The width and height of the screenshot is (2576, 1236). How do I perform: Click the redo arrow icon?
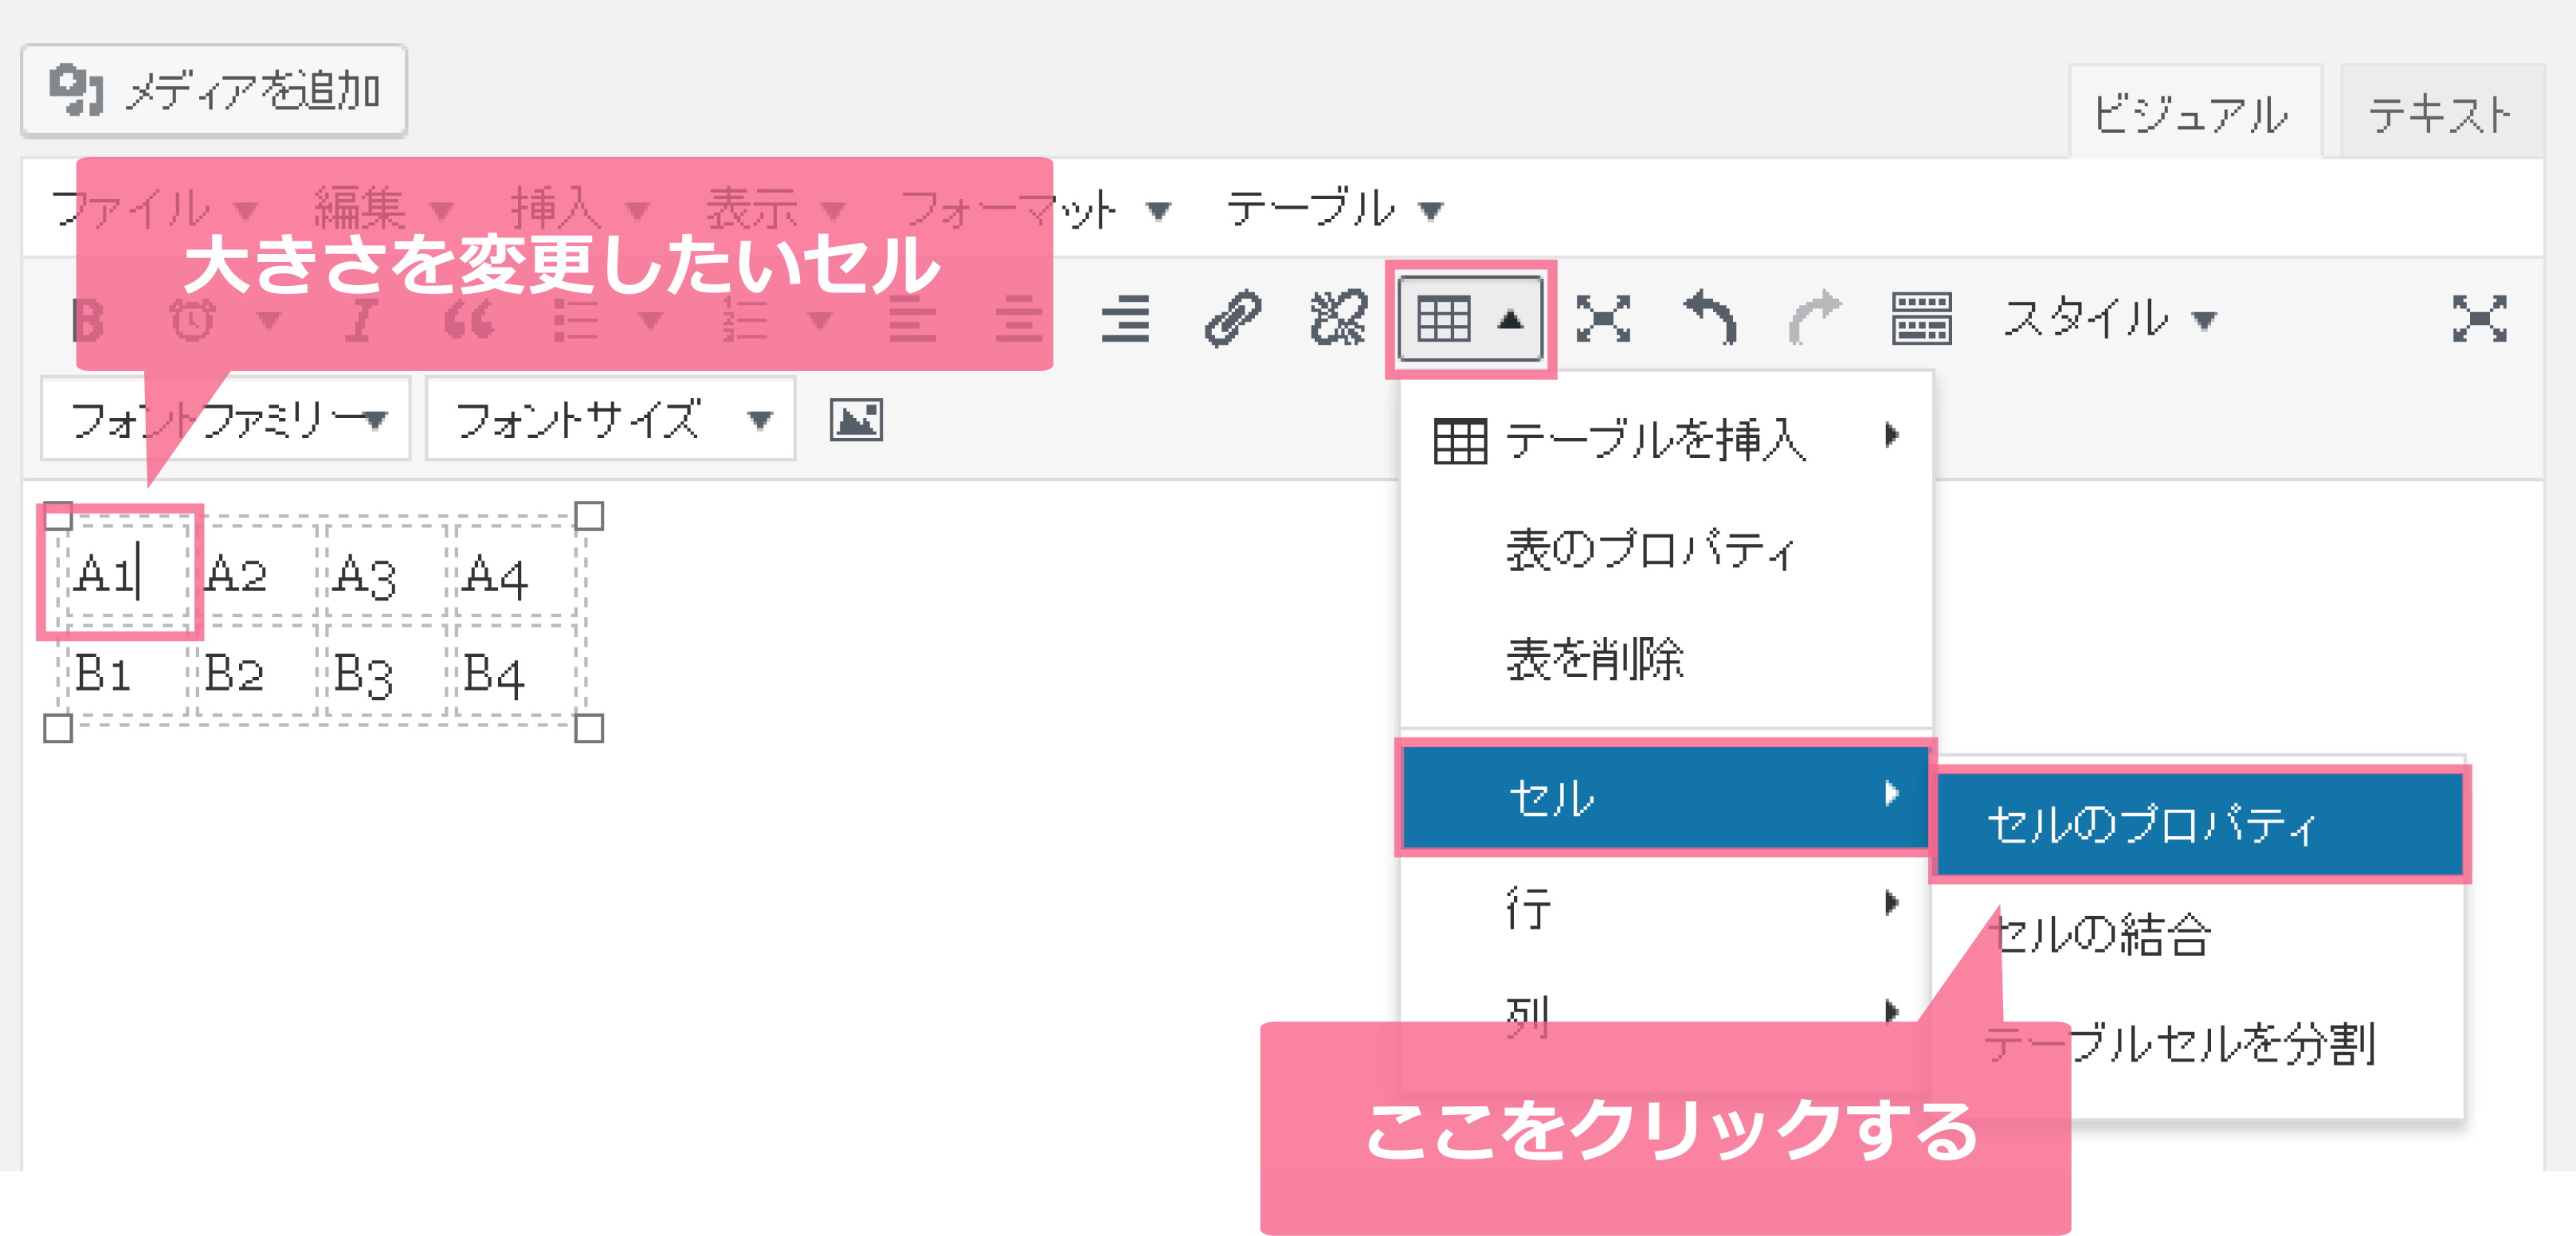[x=1815, y=319]
